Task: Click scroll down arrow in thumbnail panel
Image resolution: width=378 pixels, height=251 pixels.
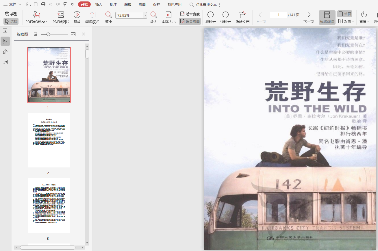Action: (x=87, y=243)
